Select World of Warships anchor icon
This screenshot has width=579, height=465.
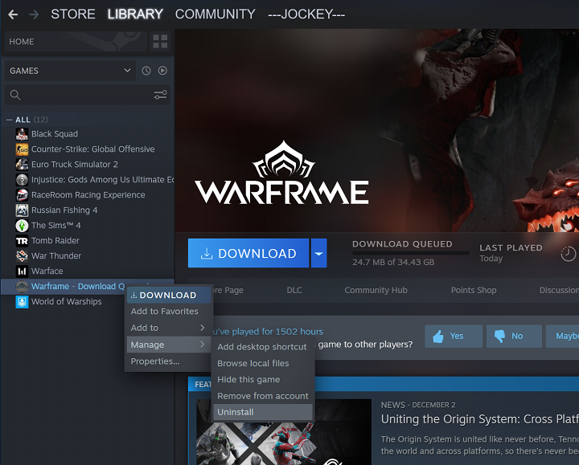tap(22, 302)
